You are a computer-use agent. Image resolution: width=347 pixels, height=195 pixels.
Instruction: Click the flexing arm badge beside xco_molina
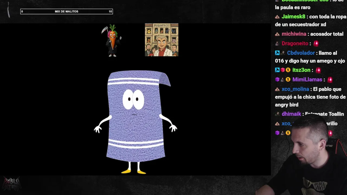click(x=277, y=89)
